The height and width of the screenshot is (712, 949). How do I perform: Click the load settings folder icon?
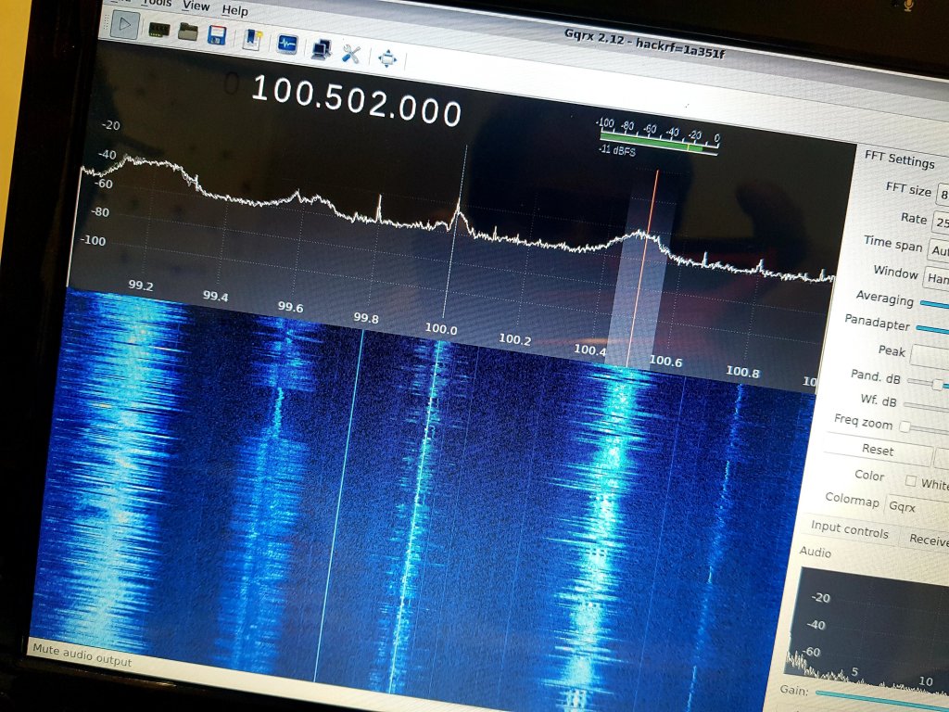click(187, 32)
